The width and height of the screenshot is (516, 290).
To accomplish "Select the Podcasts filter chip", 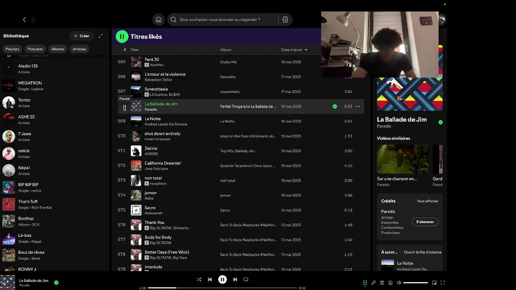I will [35, 49].
